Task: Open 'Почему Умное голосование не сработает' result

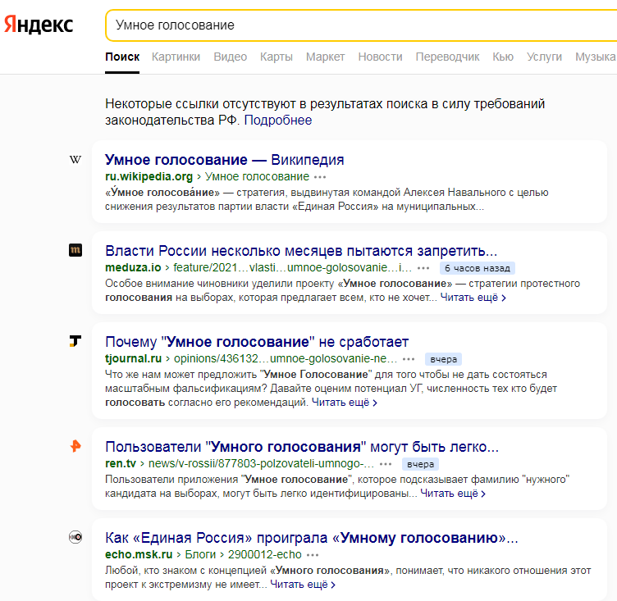Action: [257, 342]
